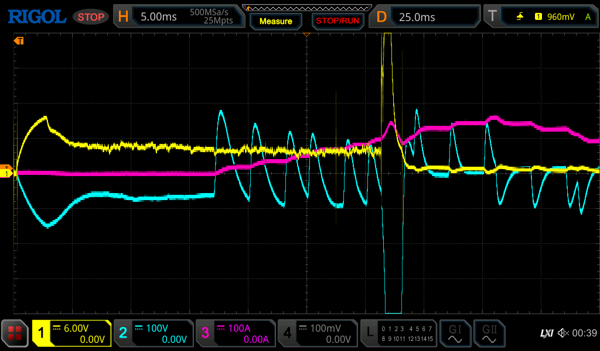
Task: Open the GII signal generator icon
Action: click(489, 333)
